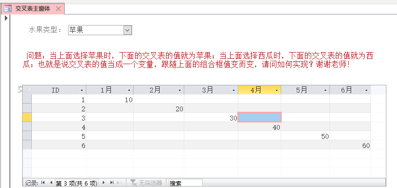
Task: Select the entire datasheet via corner box
Action: pyautogui.click(x=27, y=90)
